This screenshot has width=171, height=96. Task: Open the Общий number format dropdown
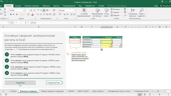pos(75,10)
